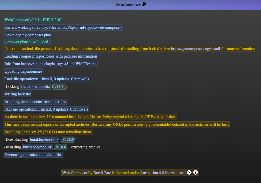This screenshot has width=261, height=183.
Task: Click the 'Downloading composer.phar' line
Action: point(28,35)
